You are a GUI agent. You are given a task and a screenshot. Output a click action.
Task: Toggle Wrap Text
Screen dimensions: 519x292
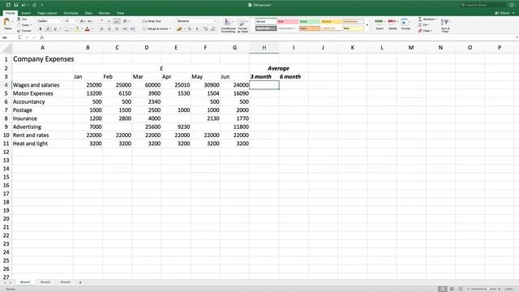pyautogui.click(x=152, y=21)
